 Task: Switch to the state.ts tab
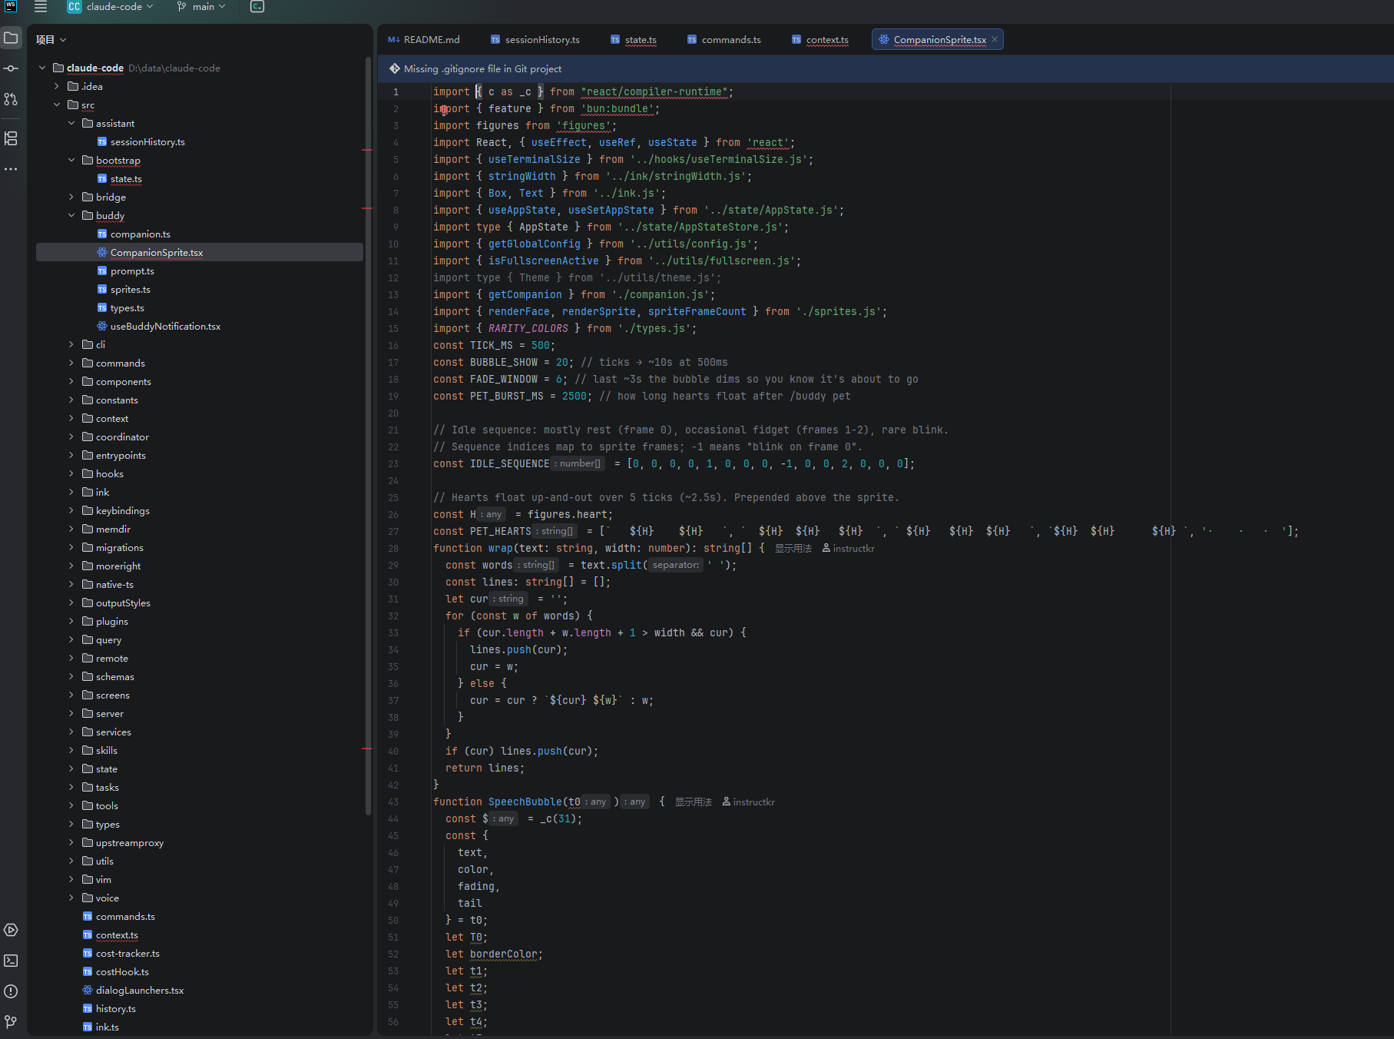[634, 40]
